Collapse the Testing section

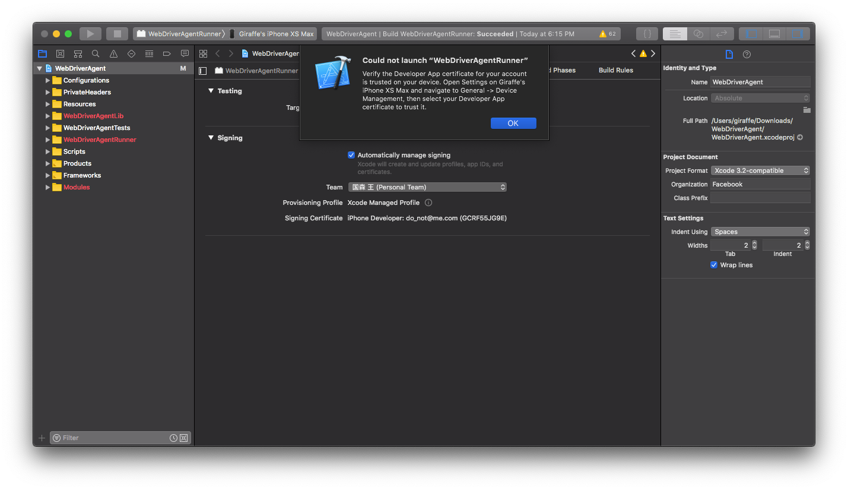pos(211,91)
